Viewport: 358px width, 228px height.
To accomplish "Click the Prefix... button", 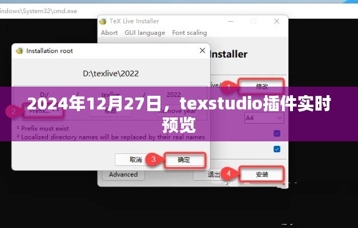I will [43, 111].
